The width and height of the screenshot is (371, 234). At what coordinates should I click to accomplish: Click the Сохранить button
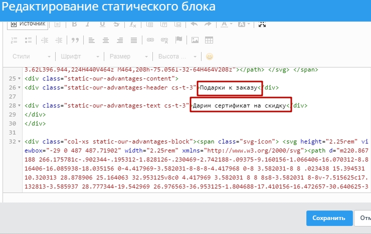(x=328, y=218)
